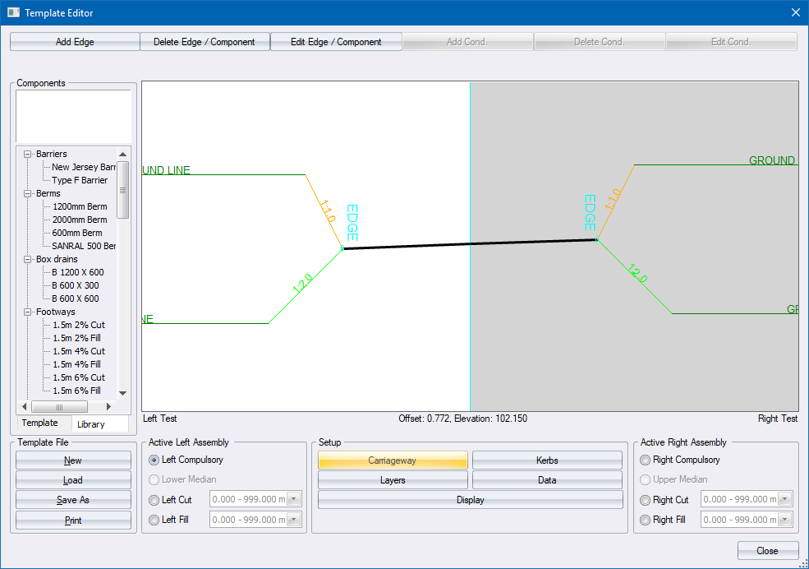Open the Right Fill range dropdown

click(785, 520)
